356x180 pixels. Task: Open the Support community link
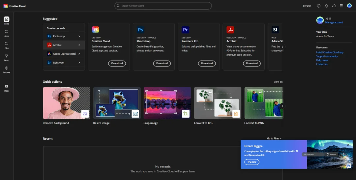pos(327,56)
